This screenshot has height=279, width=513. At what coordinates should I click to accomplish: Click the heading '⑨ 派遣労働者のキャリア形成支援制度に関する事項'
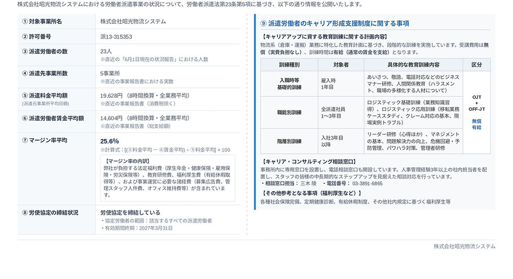click(334, 24)
